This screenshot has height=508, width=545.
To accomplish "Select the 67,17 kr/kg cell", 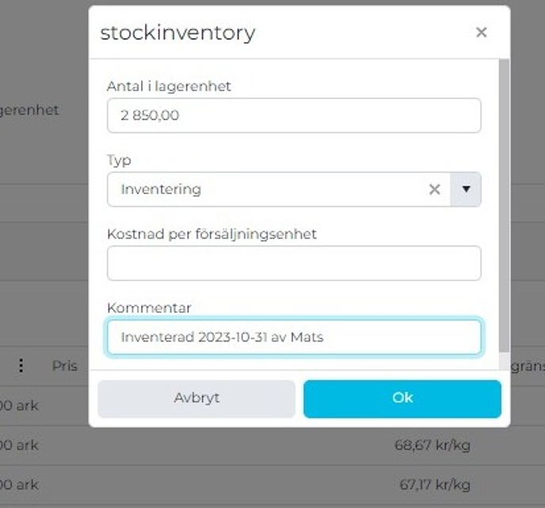I will (432, 484).
